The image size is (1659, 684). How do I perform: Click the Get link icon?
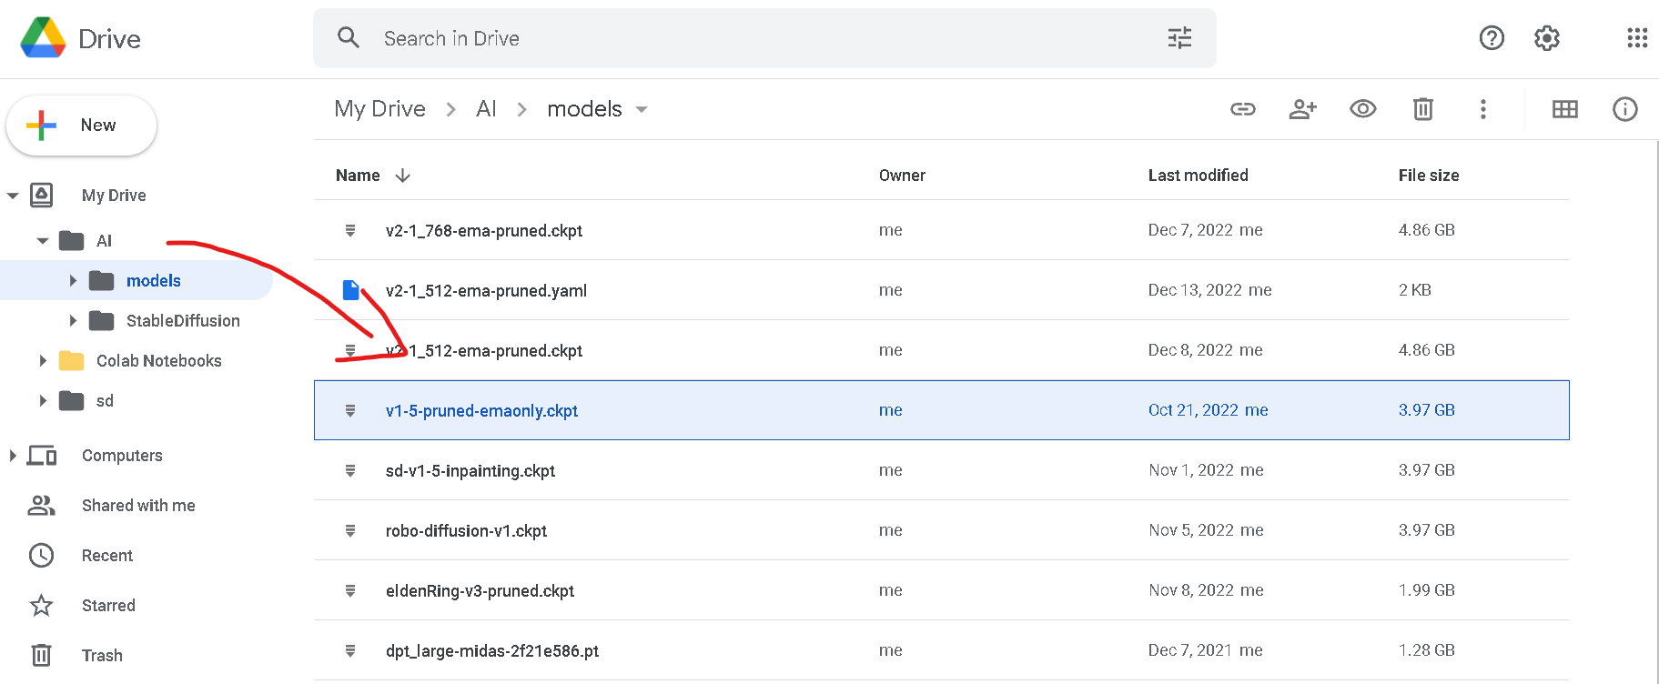click(1243, 109)
